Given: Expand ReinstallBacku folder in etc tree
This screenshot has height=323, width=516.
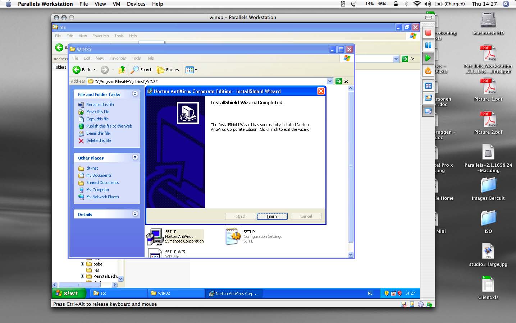Looking at the screenshot, I should coord(82,276).
